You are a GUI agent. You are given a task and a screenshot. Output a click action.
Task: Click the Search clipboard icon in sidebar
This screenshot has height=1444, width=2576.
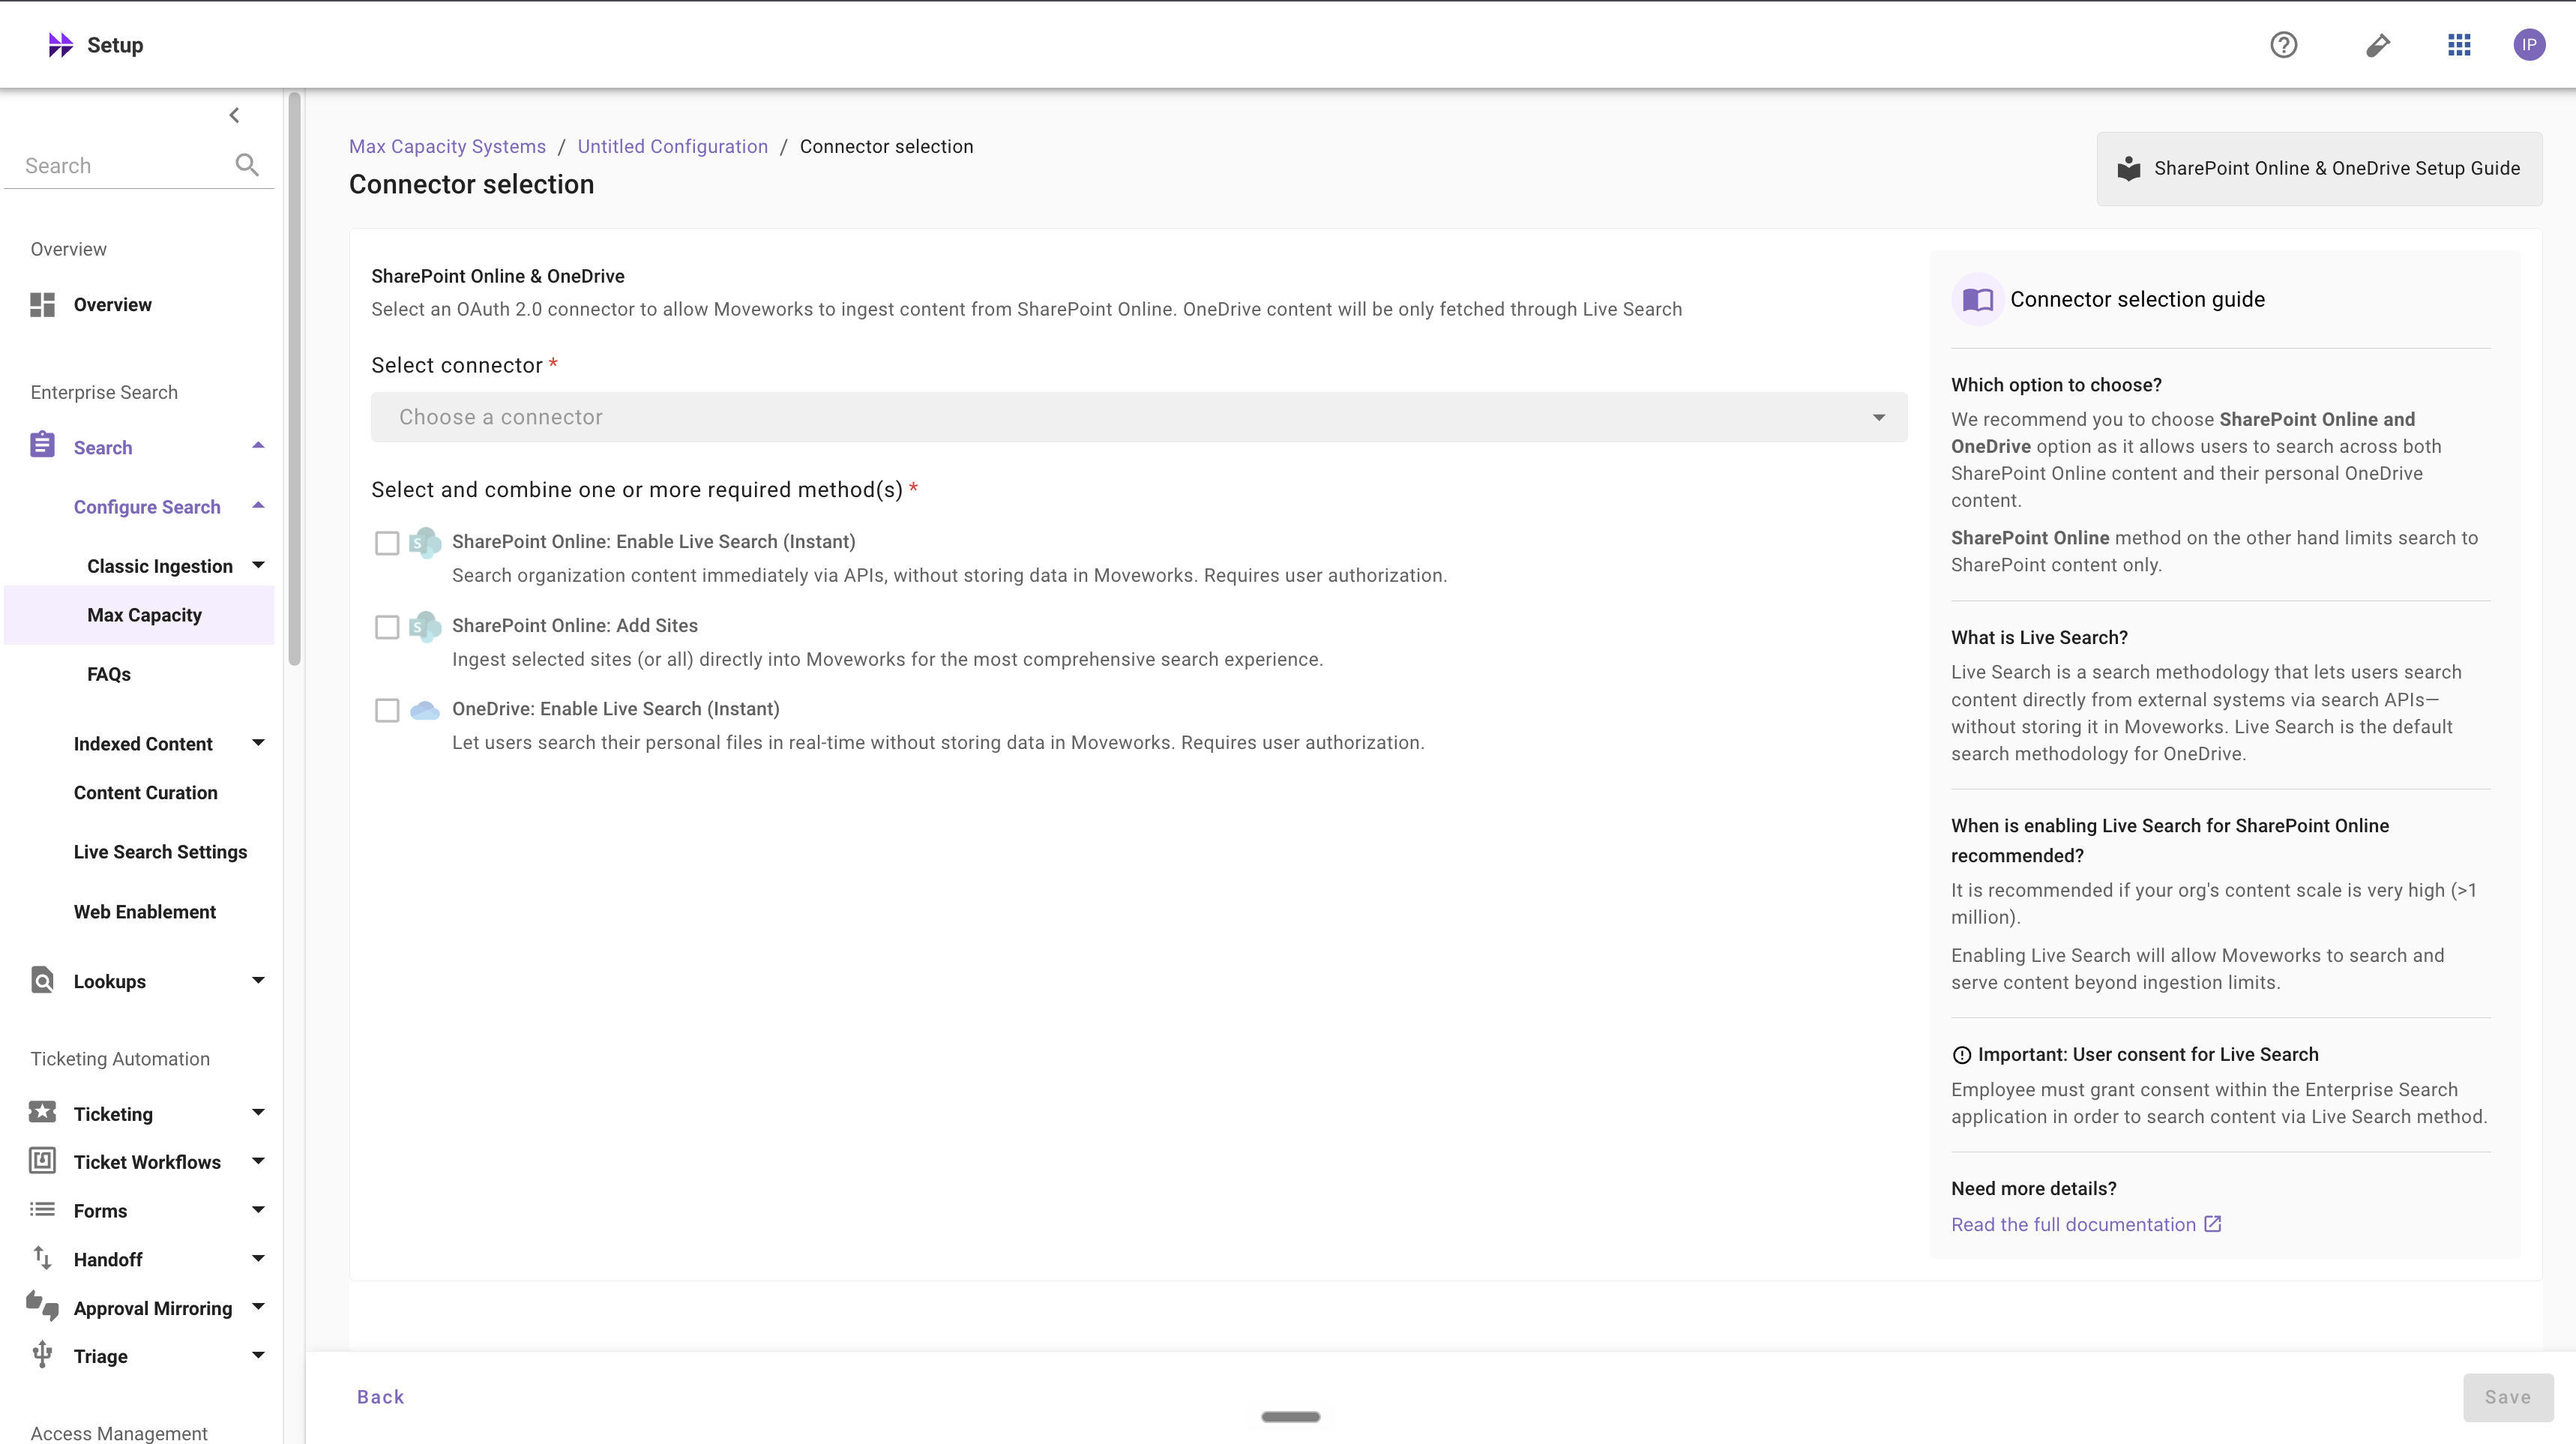point(42,445)
